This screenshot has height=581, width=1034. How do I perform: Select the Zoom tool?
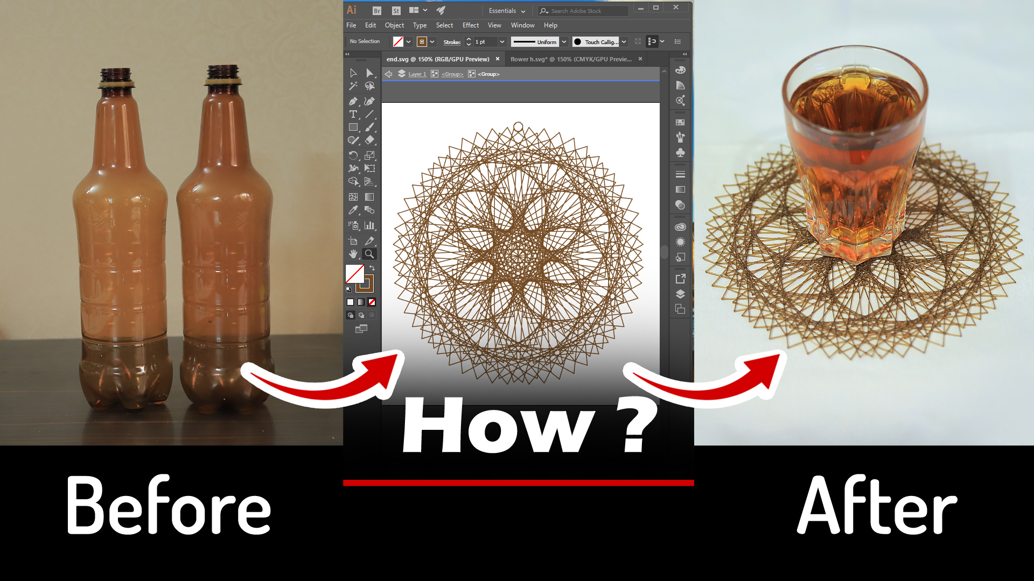point(369,254)
